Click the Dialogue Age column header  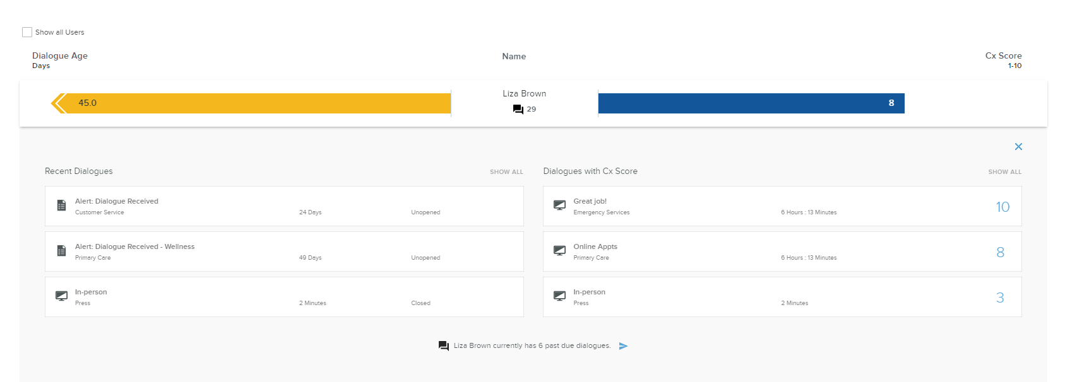[60, 56]
